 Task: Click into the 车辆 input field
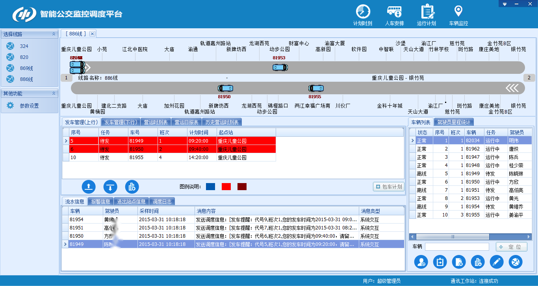pos(456,247)
